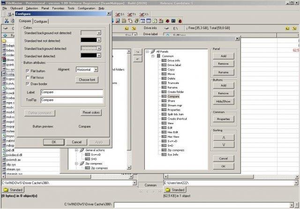Click the Zip compress button icon in tree
Screen dimensions: 300x209
coord(165,149)
